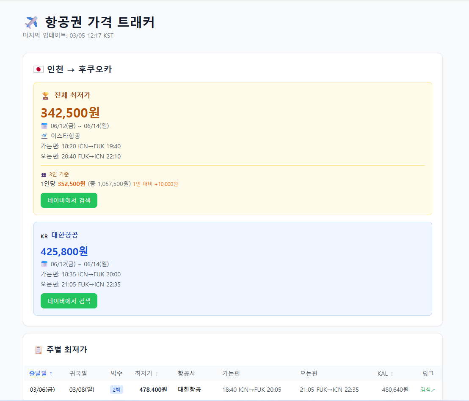Click the 352,500원 per-person price text

[x=72, y=184]
